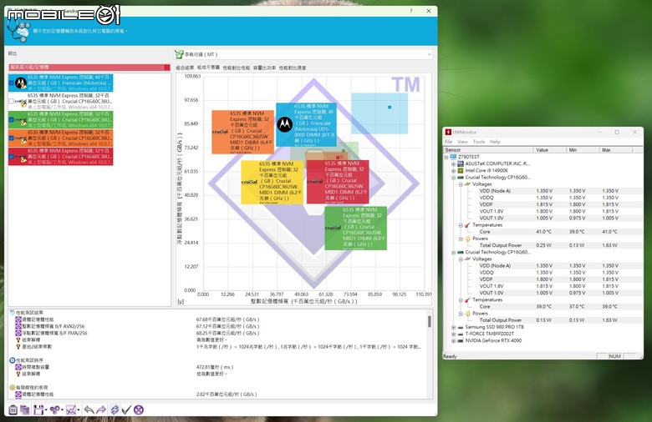Click the purple circled X cancel icon
This screenshot has width=652, height=422.
[139, 410]
